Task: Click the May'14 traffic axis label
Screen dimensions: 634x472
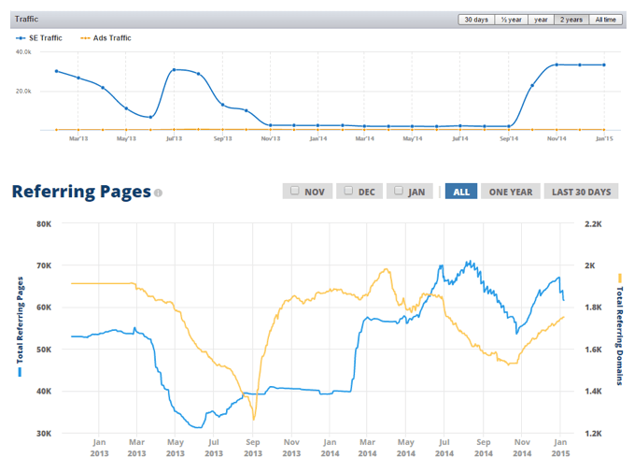Action: [413, 138]
